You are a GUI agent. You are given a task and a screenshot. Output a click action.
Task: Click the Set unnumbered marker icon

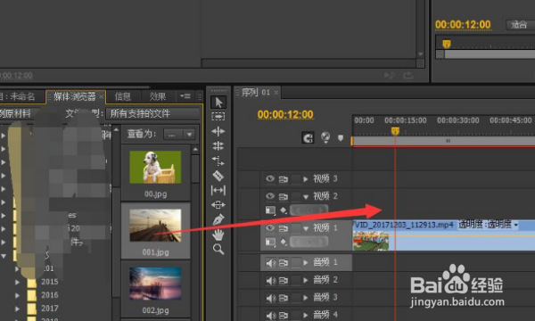(x=341, y=138)
